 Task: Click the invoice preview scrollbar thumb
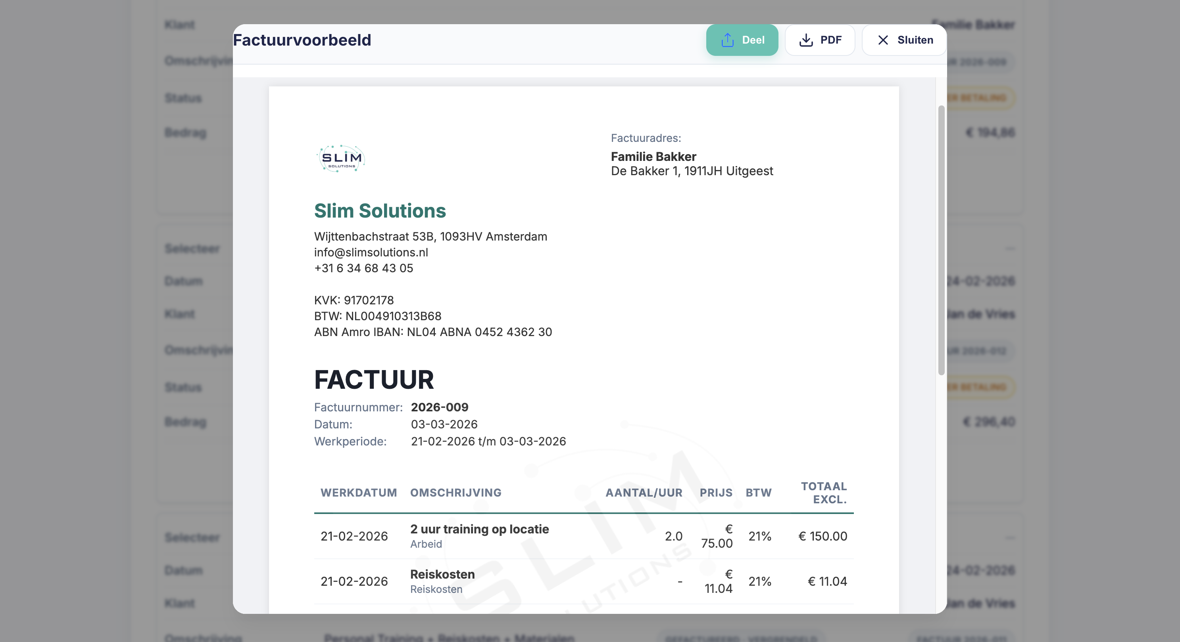(x=941, y=240)
